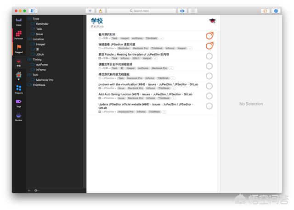The image size is (294, 210).
Task: Sync the database with the sync button
Action: 265,11
